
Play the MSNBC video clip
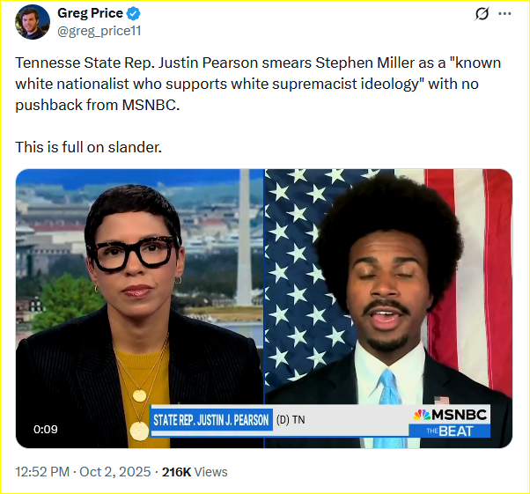pyautogui.click(x=264, y=308)
